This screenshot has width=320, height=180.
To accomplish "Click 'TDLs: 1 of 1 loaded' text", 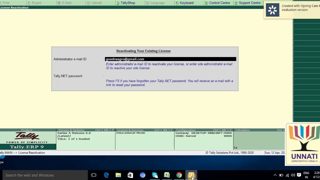I will [x=73, y=139].
